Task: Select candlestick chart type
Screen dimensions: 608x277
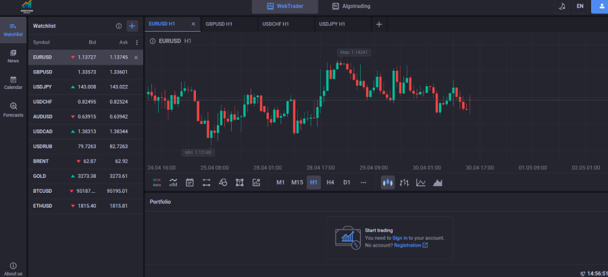Action: point(388,182)
